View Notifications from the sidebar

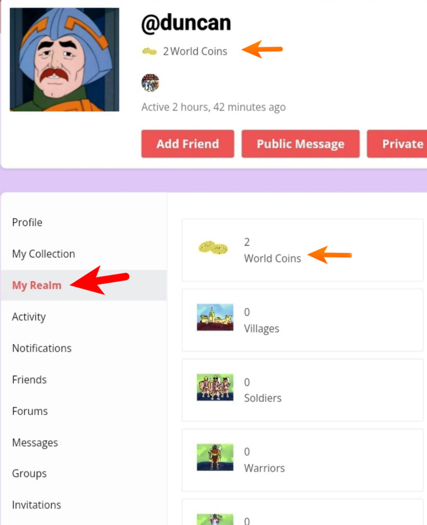[42, 348]
